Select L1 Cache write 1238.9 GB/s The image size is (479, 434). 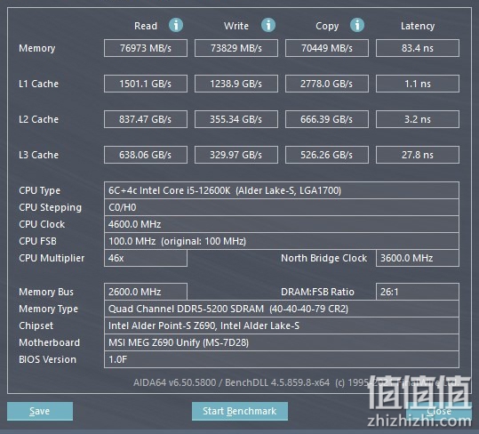point(236,84)
